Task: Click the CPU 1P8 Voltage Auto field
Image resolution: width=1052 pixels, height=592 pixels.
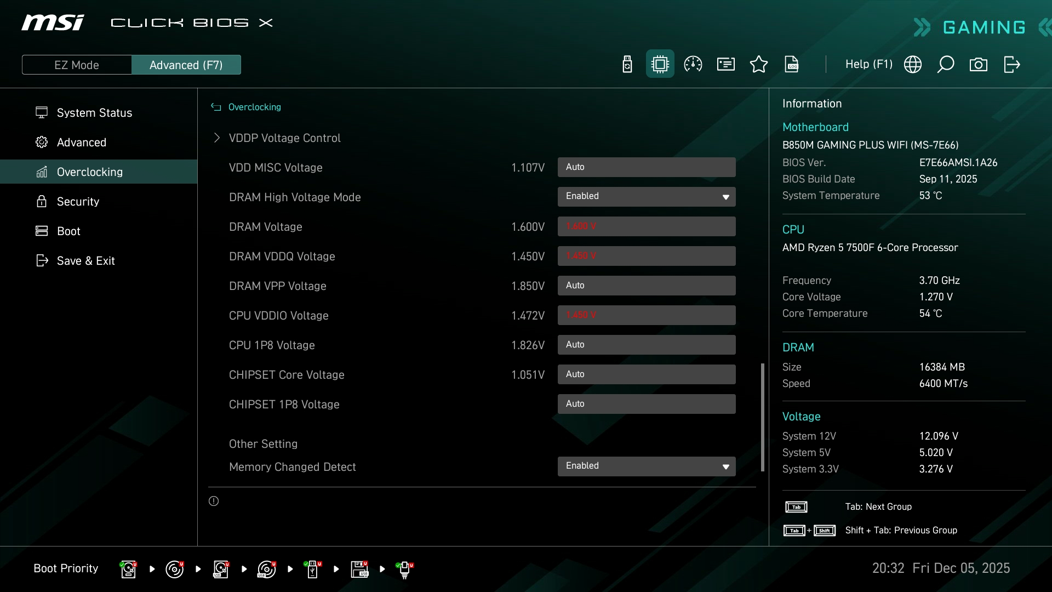Action: pyautogui.click(x=647, y=345)
